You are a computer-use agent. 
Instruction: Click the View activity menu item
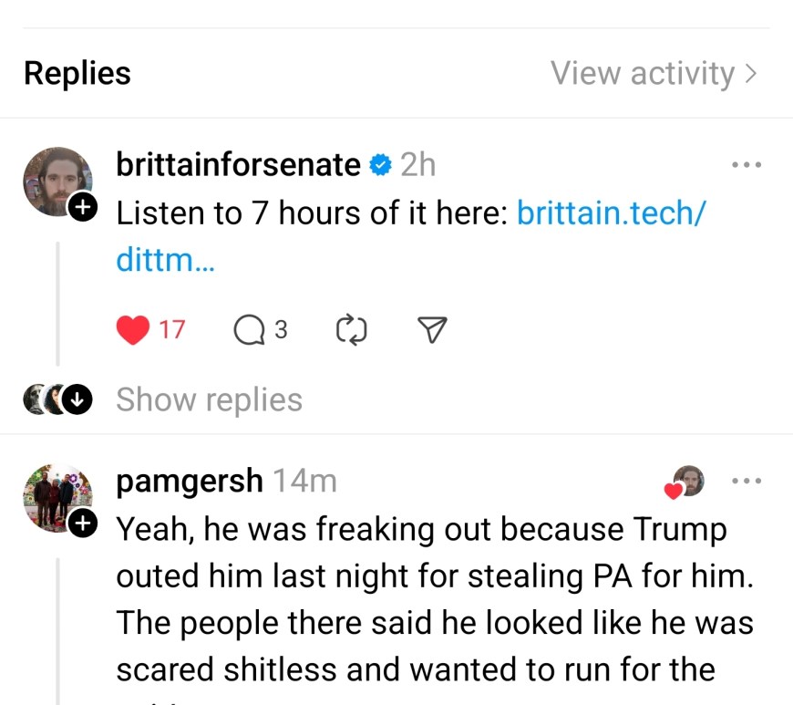point(644,74)
